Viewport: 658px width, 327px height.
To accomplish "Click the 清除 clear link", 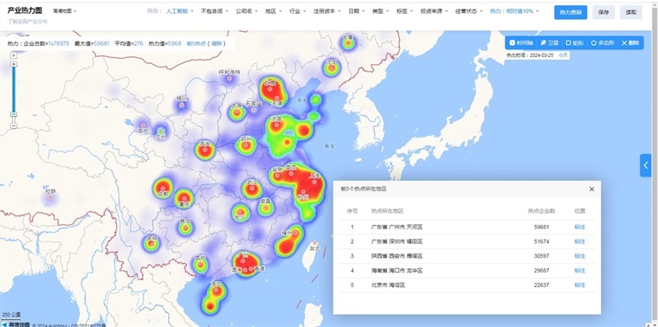I will point(216,43).
